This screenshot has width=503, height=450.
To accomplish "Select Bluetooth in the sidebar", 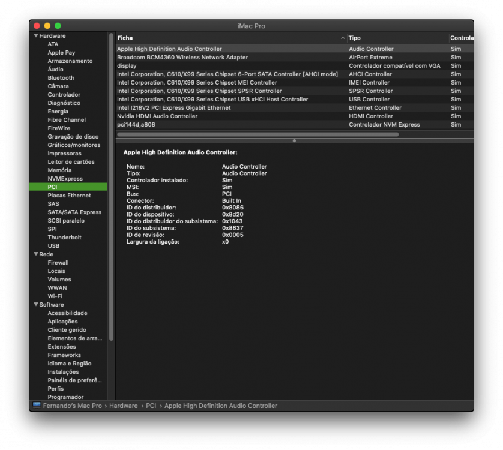I will pos(61,77).
